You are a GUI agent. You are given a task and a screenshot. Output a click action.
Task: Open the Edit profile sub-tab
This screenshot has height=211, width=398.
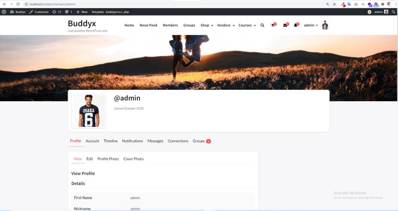[x=90, y=159]
